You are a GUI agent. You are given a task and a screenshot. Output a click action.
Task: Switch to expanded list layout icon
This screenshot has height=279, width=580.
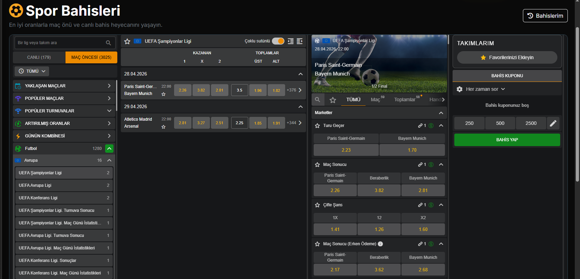[299, 41]
